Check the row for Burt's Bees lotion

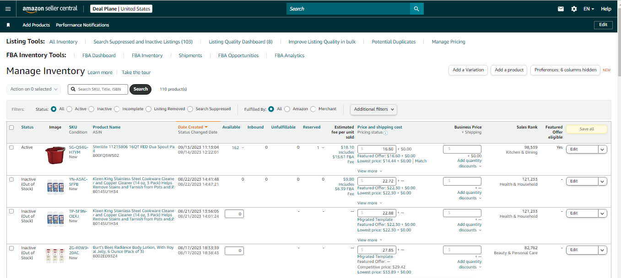pyautogui.click(x=11, y=248)
